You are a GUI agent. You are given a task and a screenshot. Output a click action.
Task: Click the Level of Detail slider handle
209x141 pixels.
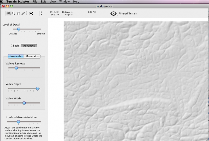click(19, 29)
